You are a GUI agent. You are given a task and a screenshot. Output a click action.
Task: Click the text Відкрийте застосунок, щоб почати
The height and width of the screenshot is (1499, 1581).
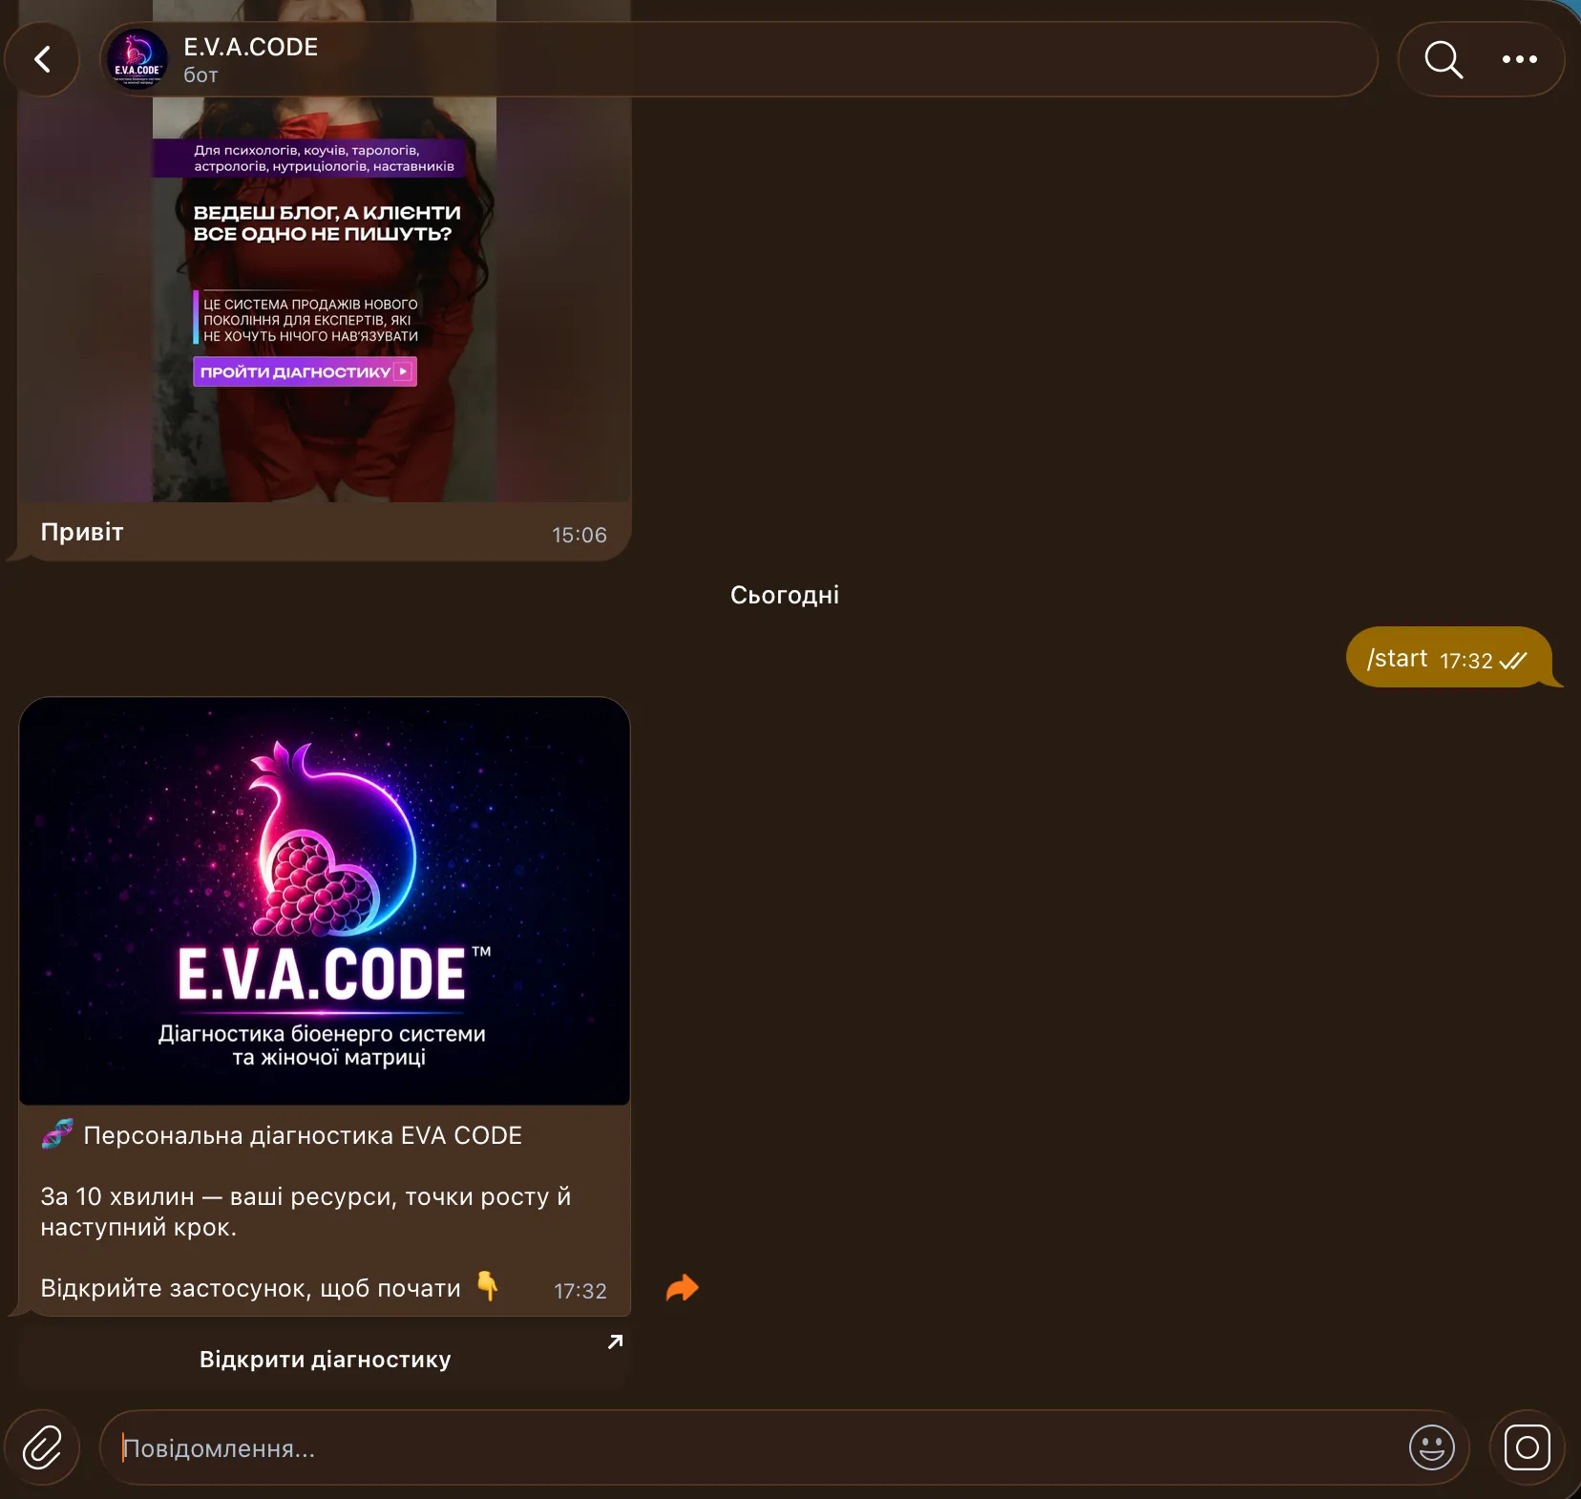click(250, 1288)
